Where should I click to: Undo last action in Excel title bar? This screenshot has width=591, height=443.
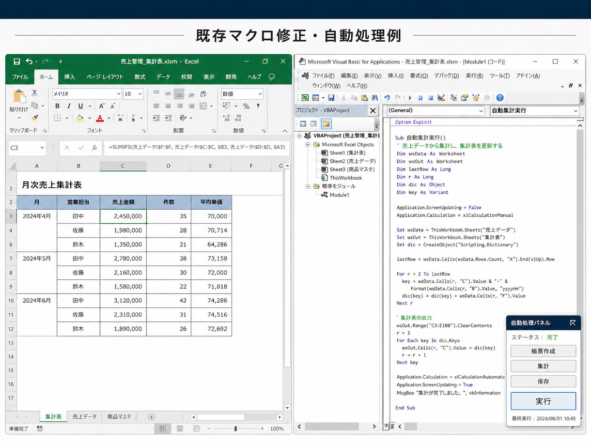click(x=29, y=61)
